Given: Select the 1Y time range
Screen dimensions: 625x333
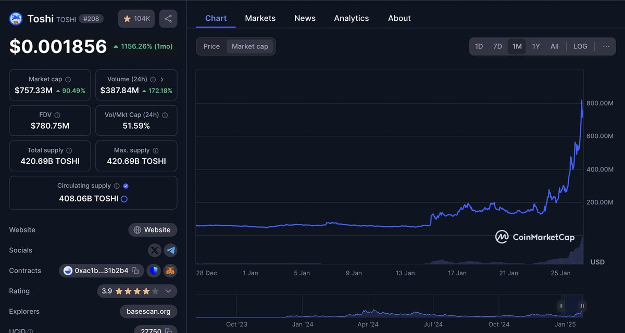Looking at the screenshot, I should [x=536, y=46].
